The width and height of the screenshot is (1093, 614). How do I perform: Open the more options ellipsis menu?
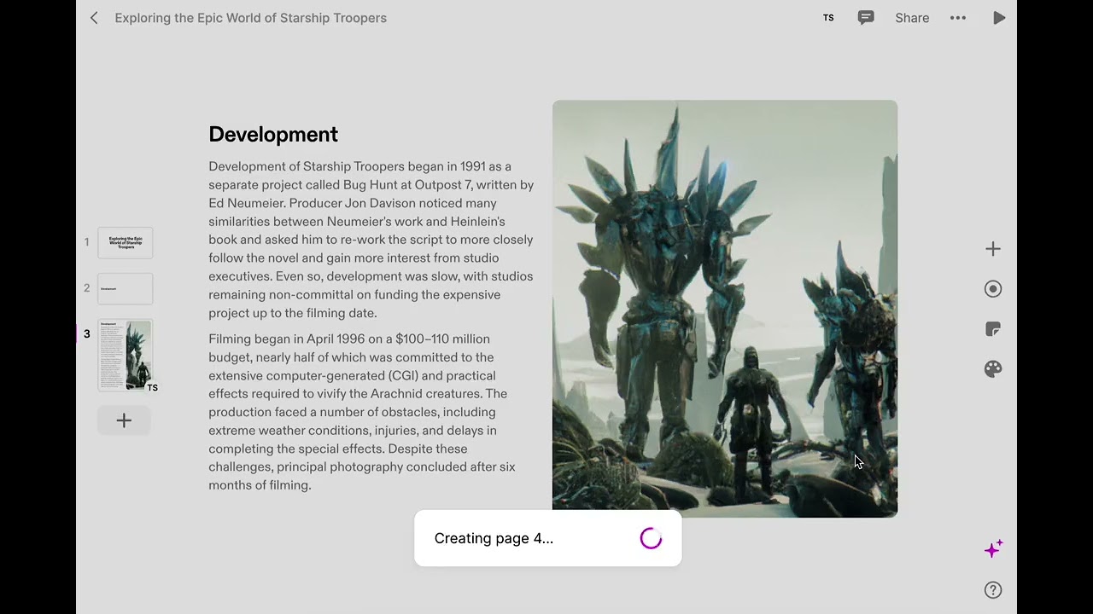point(958,18)
